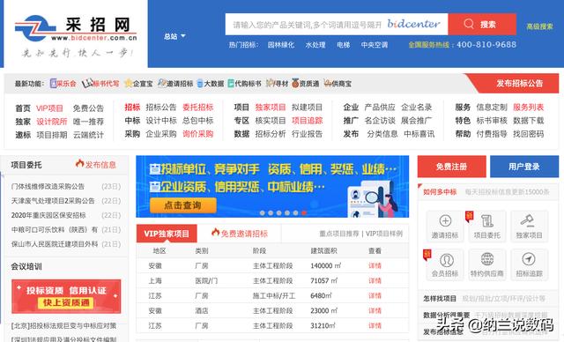The width and height of the screenshot is (564, 342).
Task: Open the 招标分析 navigation link
Action: click(271, 134)
